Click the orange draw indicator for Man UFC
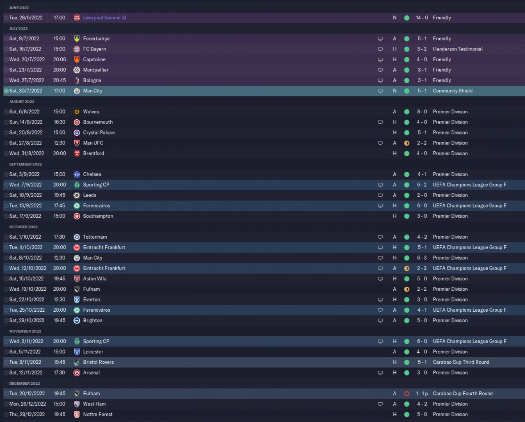This screenshot has width=525, height=422. click(406, 143)
